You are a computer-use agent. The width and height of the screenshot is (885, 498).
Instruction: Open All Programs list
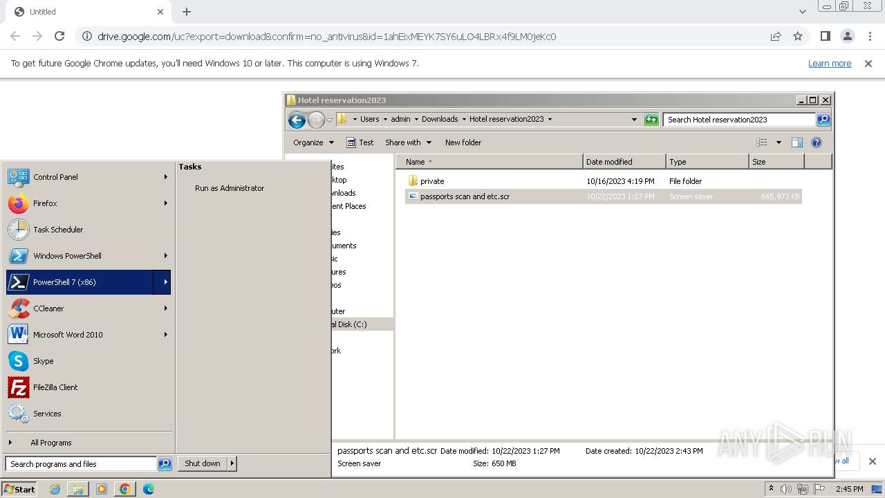pos(50,443)
